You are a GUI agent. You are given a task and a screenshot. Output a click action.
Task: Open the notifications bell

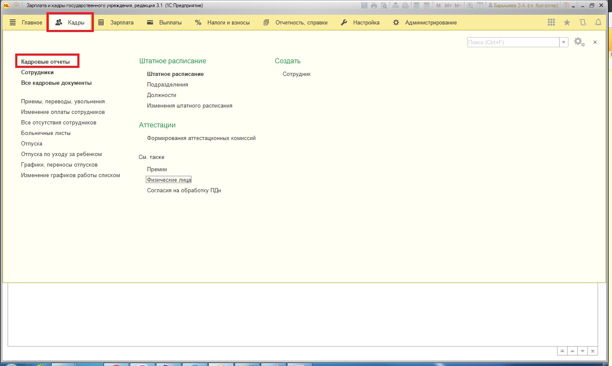tap(598, 23)
